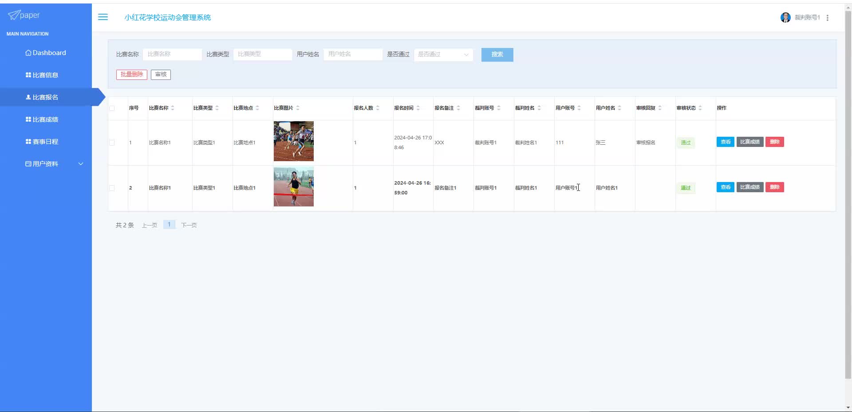
Task: Click 删除 for row 1
Action: pyautogui.click(x=775, y=142)
